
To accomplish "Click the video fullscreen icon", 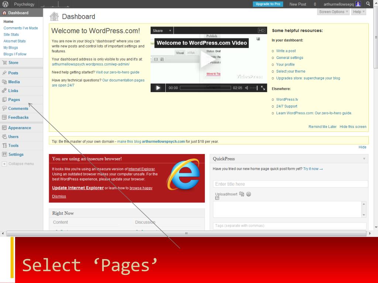I will (263, 88).
